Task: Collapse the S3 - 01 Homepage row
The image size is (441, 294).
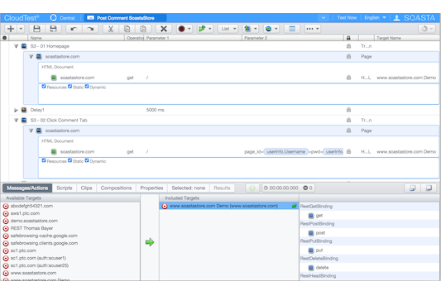Action: click(x=16, y=46)
